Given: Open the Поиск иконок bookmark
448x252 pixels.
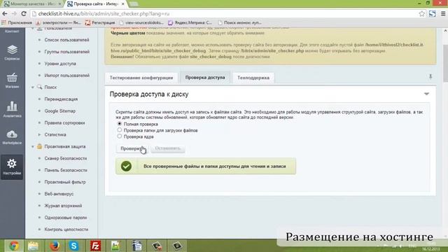Looking at the screenshot, I should coord(239,22).
